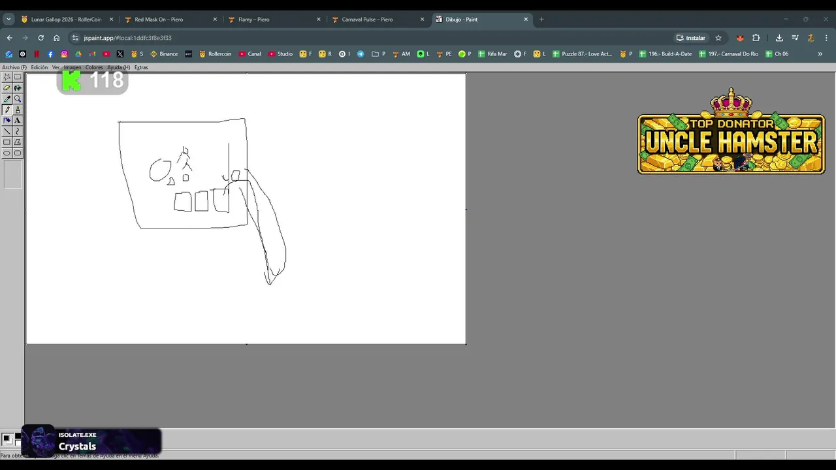The width and height of the screenshot is (836, 470).
Task: Click the jspaint.app address bar
Action: pyautogui.click(x=372, y=38)
